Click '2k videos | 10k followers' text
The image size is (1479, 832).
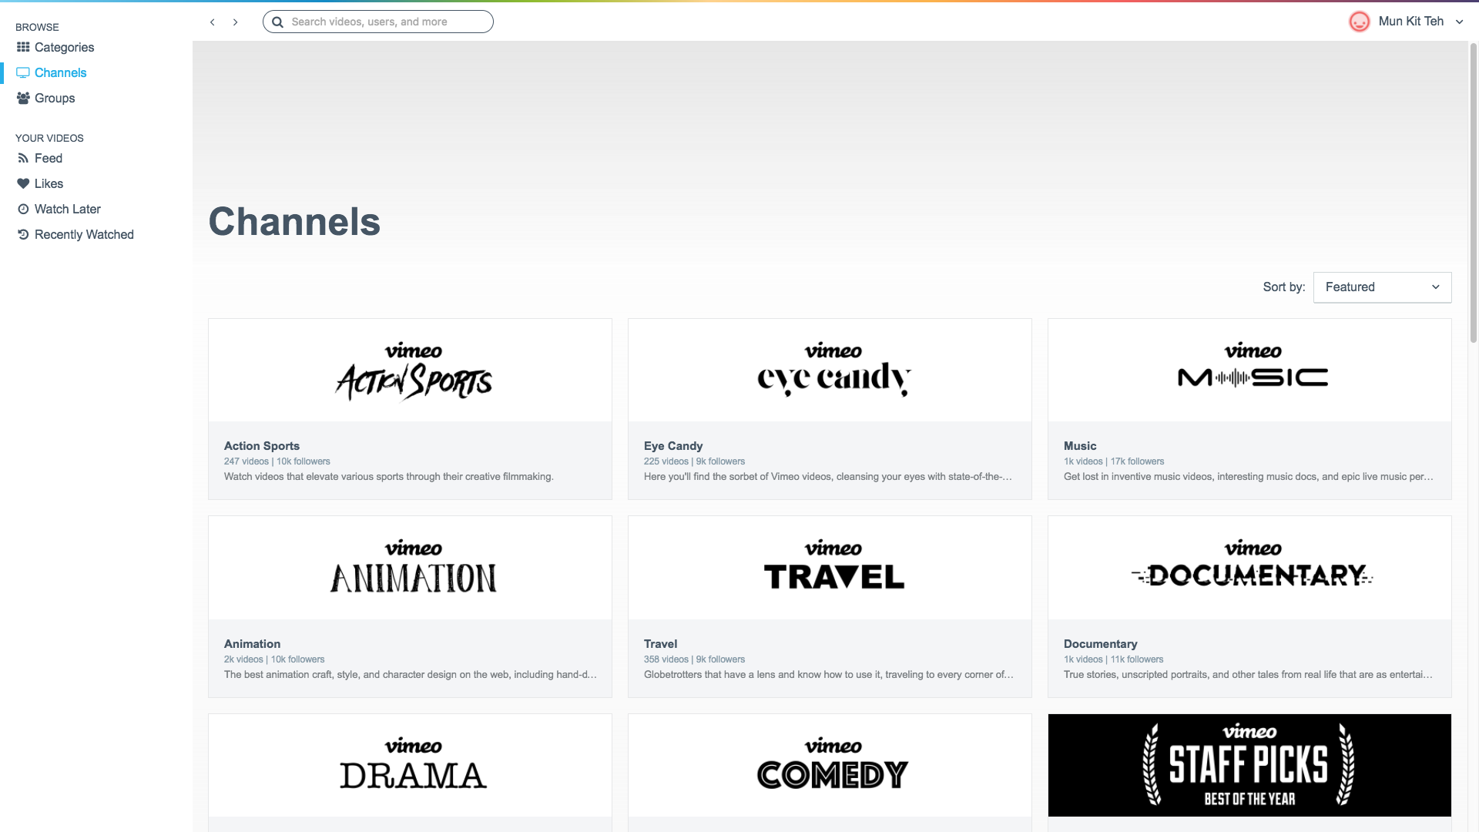point(274,659)
